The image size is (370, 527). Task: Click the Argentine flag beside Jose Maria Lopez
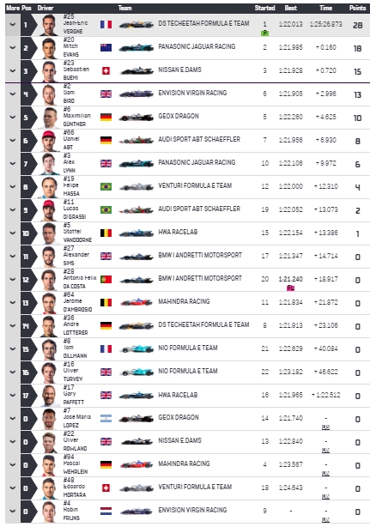pyautogui.click(x=106, y=419)
